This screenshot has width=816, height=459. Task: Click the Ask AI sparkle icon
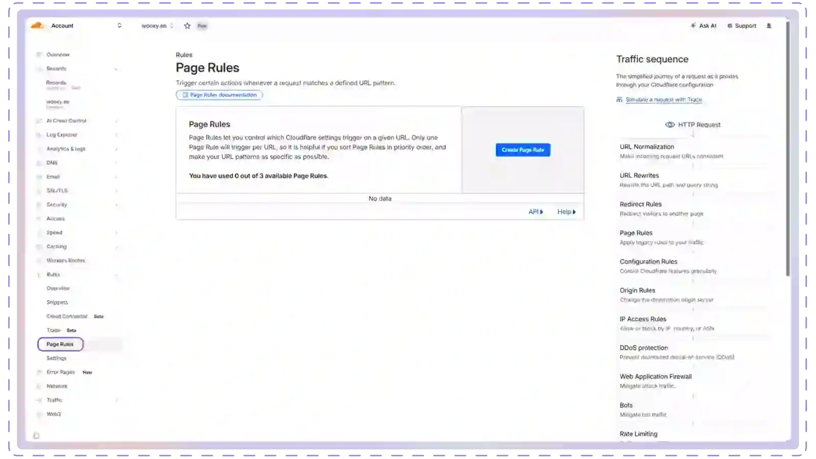pyautogui.click(x=693, y=25)
